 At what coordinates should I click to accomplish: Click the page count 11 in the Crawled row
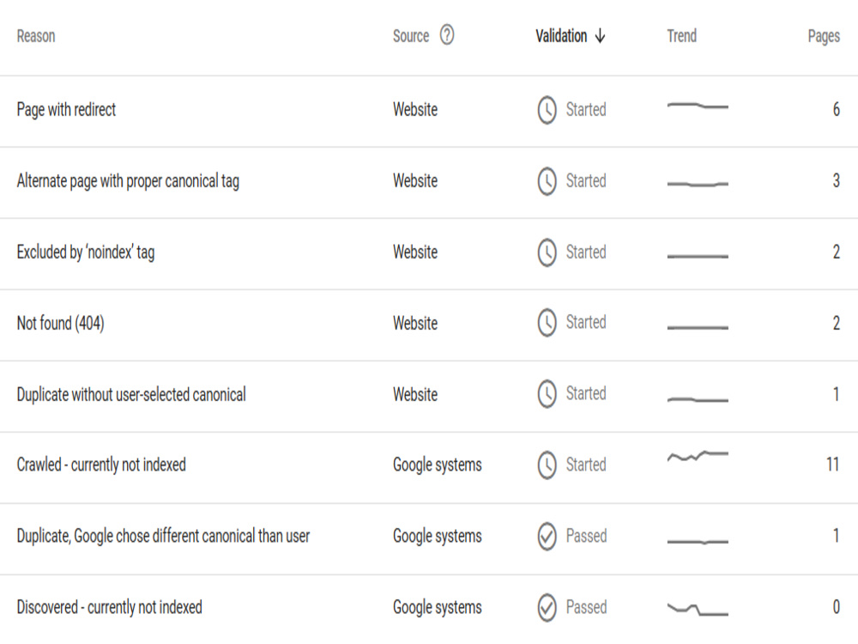click(833, 465)
